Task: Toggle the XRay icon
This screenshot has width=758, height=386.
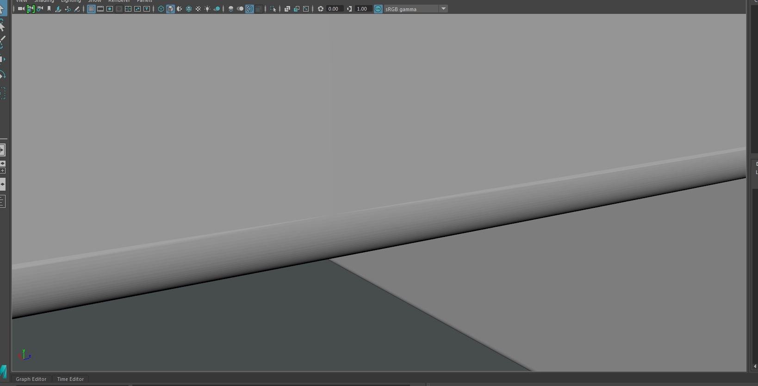Action: [287, 9]
